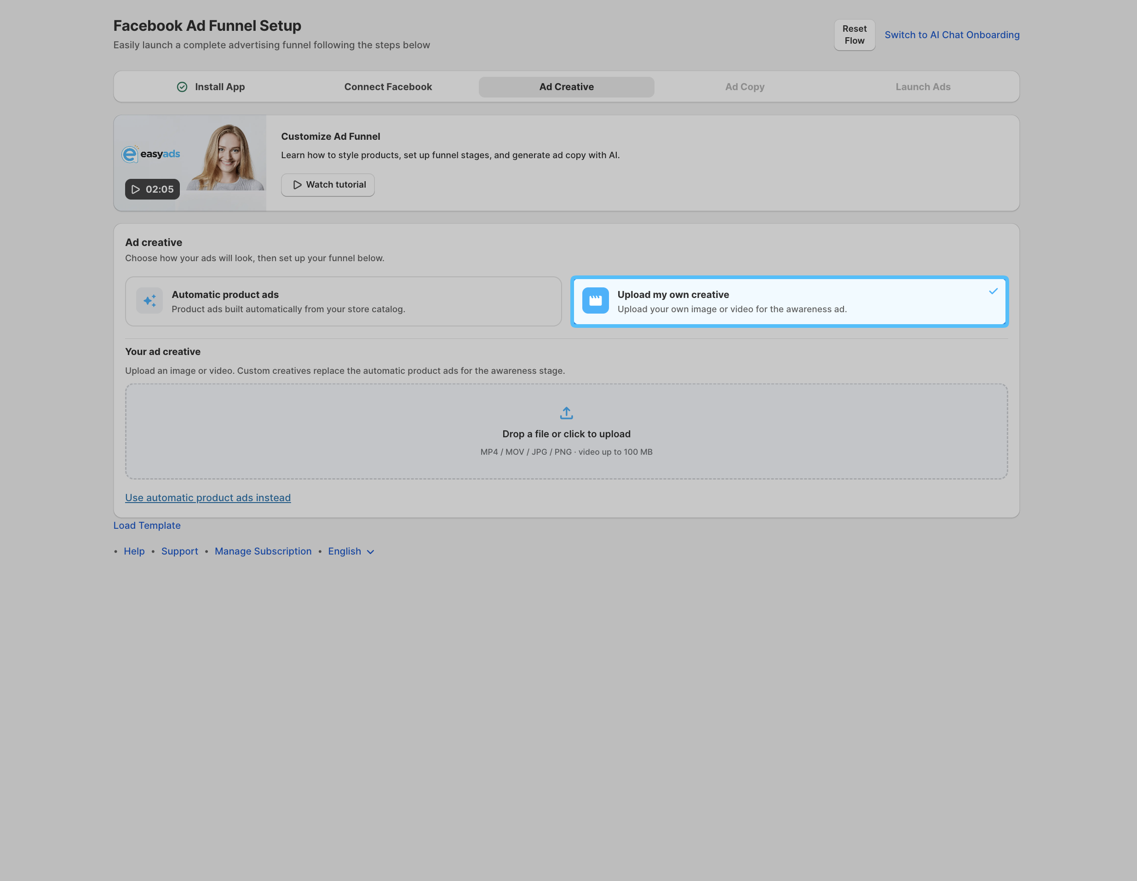Viewport: 1137px width, 881px height.
Task: Click the drop zone to upload a file
Action: 566,431
